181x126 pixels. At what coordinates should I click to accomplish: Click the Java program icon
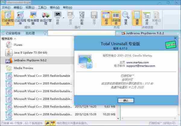(x=9, y=53)
